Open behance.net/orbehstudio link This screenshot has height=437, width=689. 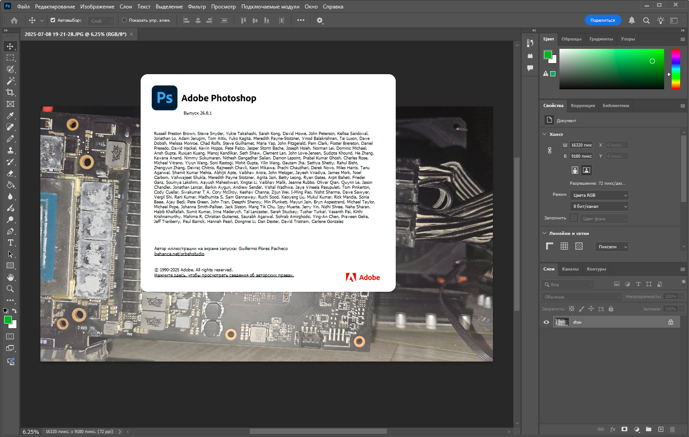pyautogui.click(x=179, y=254)
